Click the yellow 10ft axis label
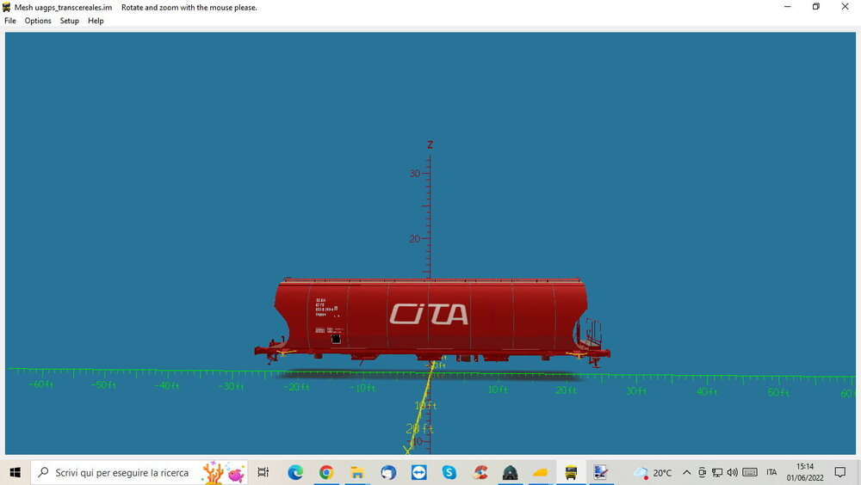Screen dimensions: 861x485 point(425,405)
